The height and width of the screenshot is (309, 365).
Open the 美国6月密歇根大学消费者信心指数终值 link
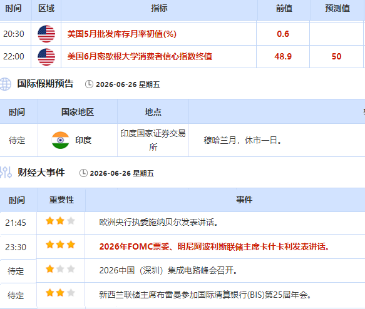click(140, 56)
